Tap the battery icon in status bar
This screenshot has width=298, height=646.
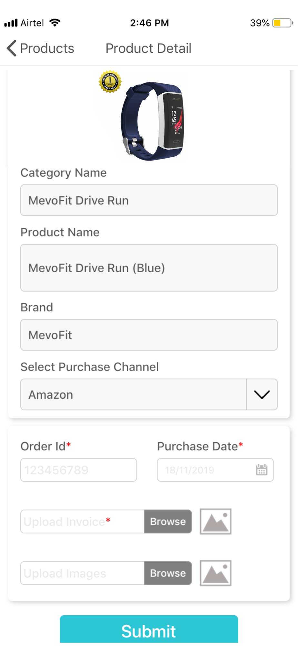[283, 23]
